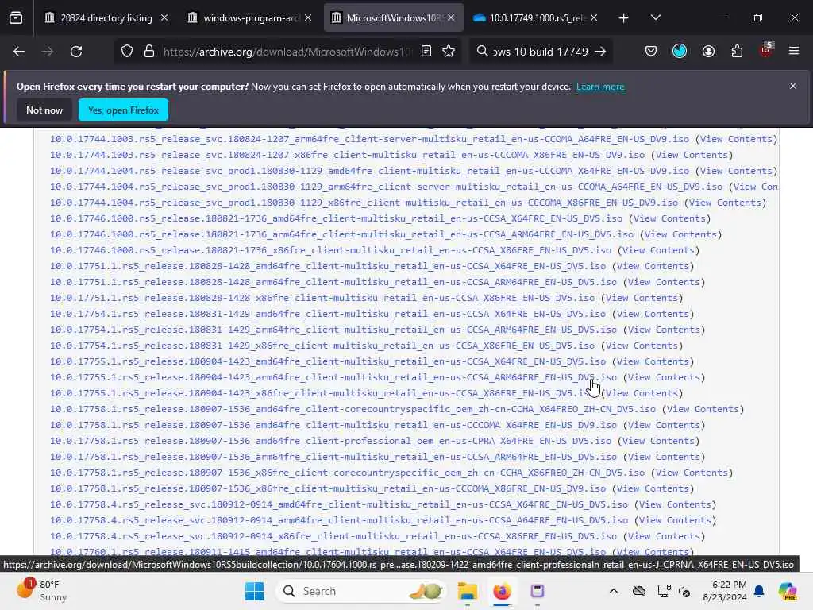The image size is (813, 610).
Task: View Contents of 10.0.17751.1 amd64fre iso
Action: point(653,266)
